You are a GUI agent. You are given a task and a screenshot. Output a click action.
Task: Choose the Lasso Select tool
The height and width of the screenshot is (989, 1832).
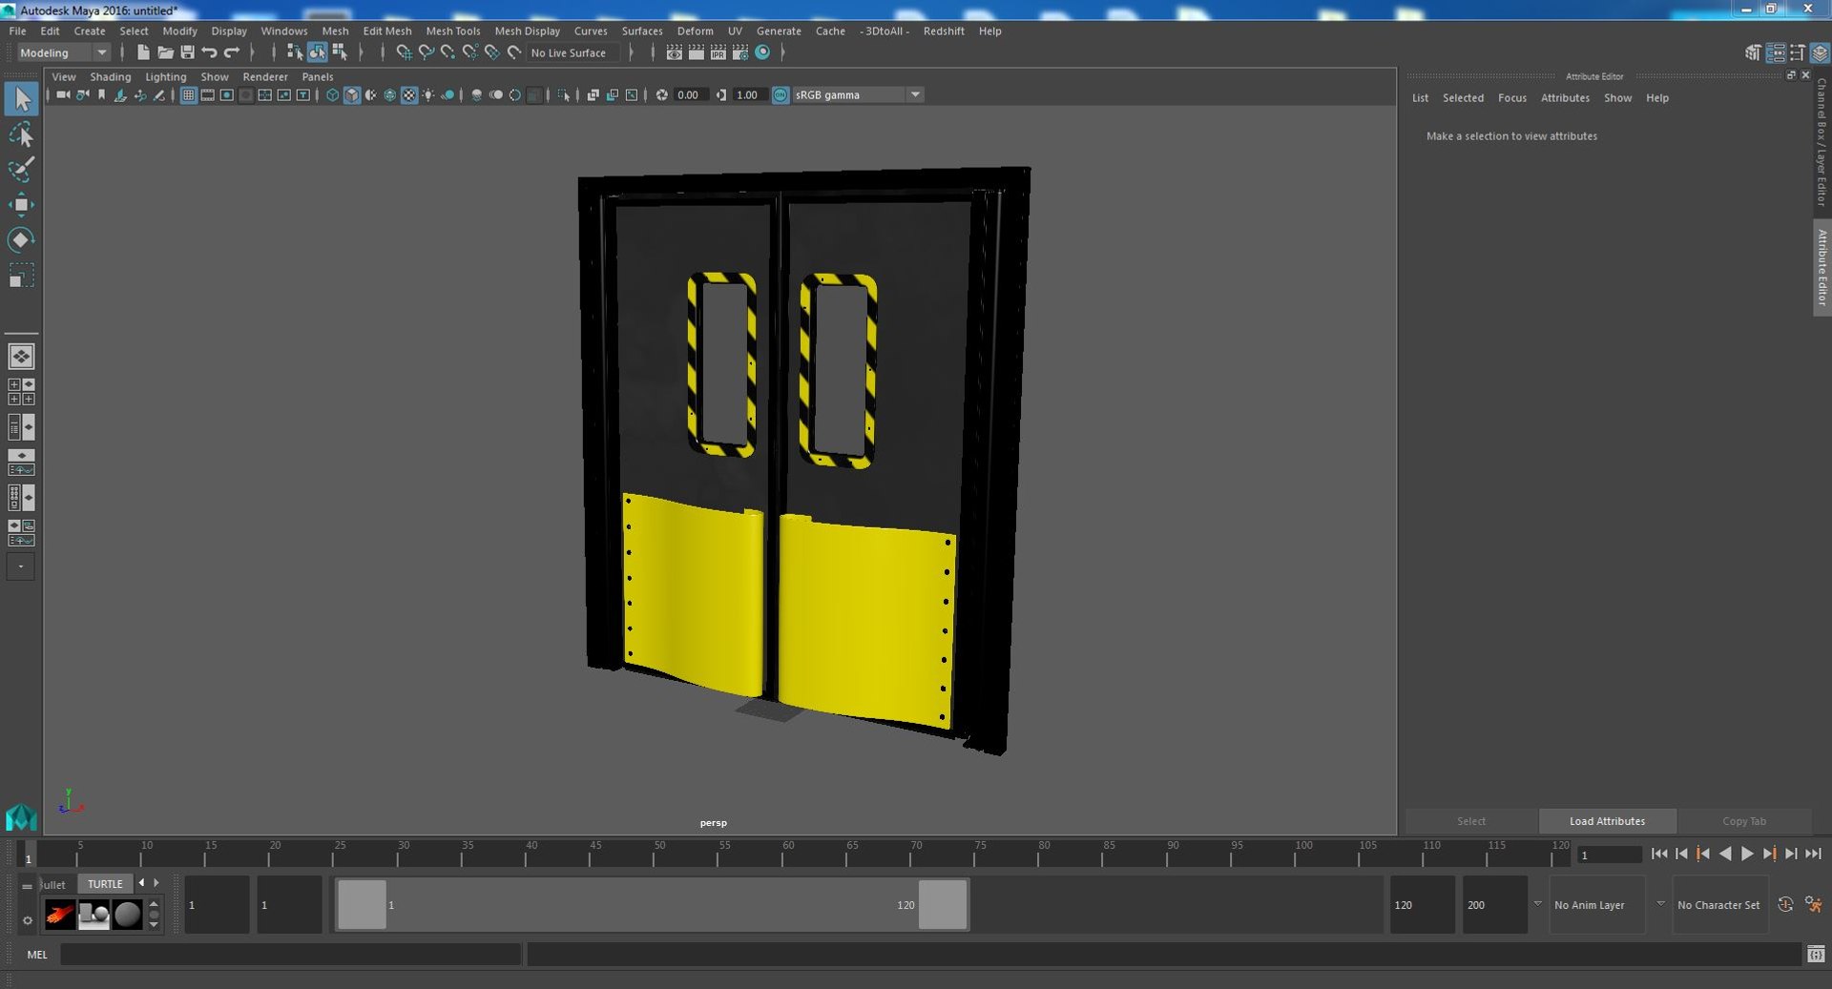[21, 134]
